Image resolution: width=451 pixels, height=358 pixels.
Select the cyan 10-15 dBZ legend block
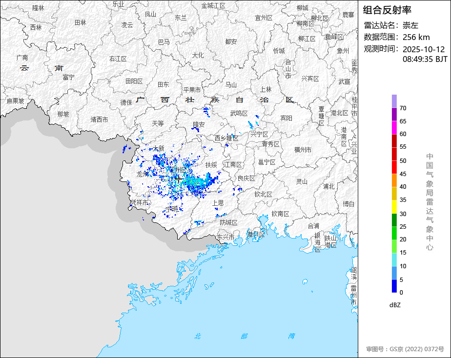coord(394,259)
